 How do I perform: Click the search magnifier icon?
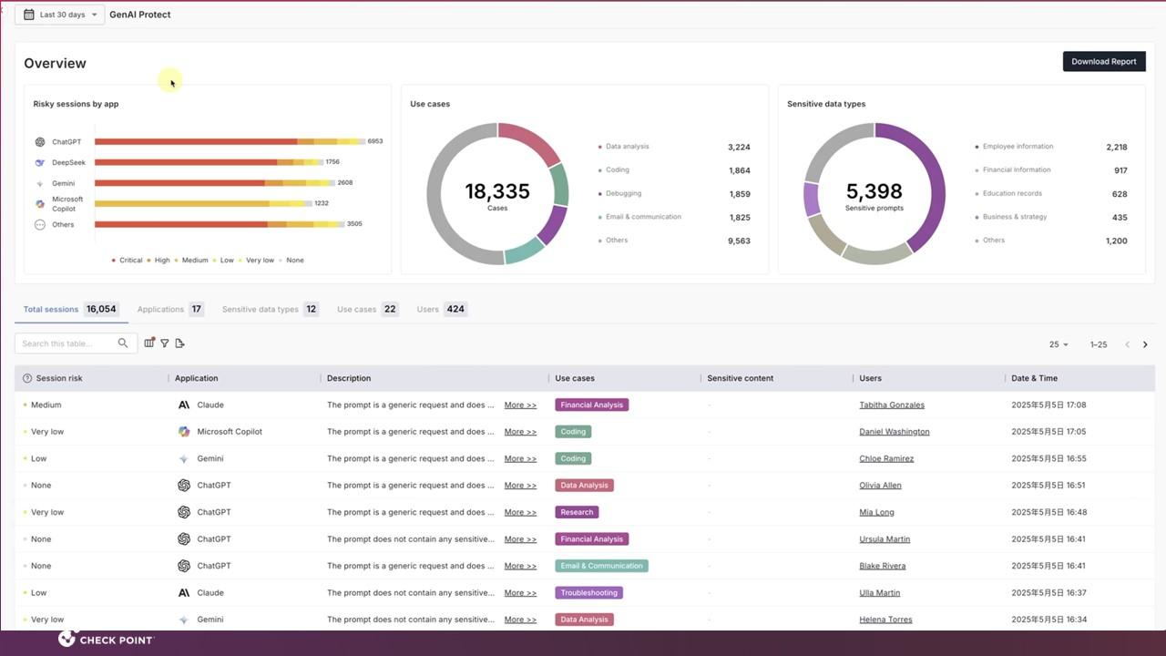tap(123, 343)
